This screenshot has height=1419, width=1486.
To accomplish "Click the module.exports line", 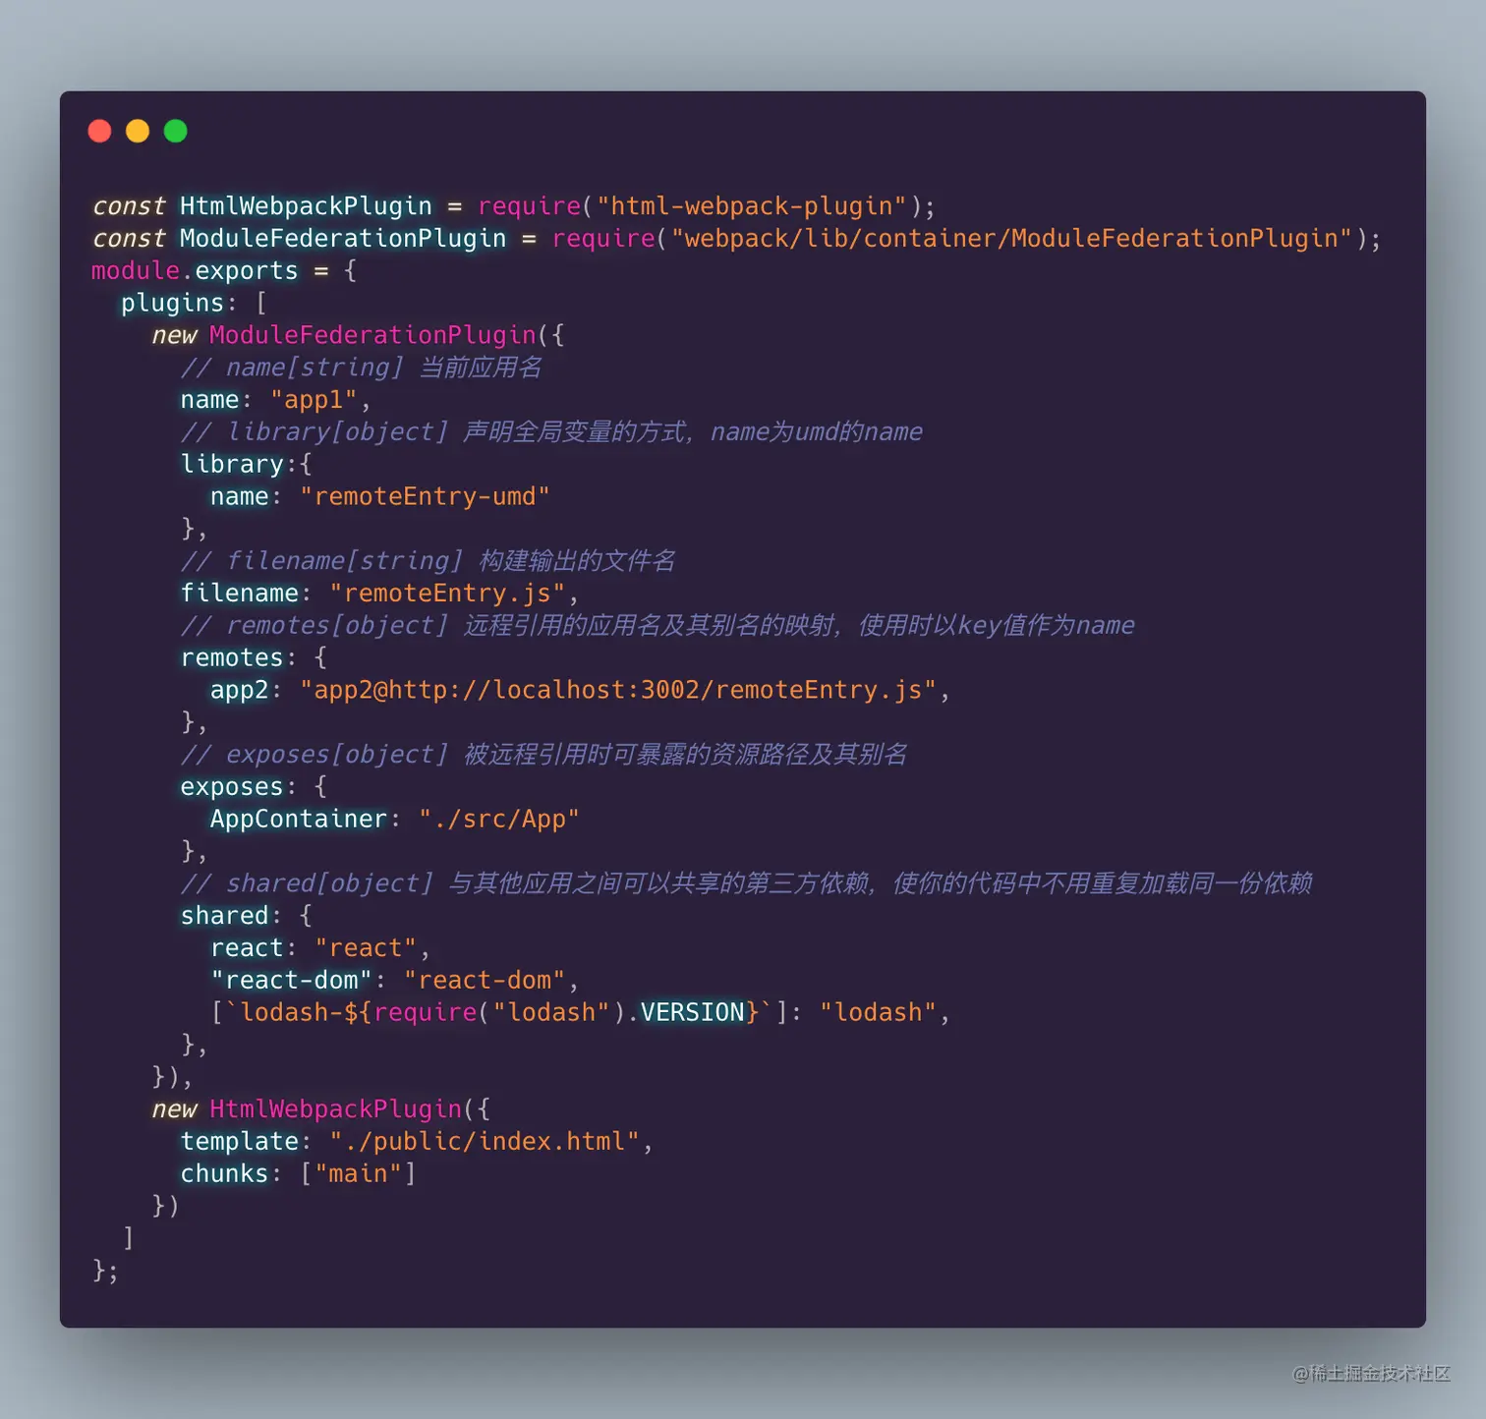I will (x=224, y=271).
